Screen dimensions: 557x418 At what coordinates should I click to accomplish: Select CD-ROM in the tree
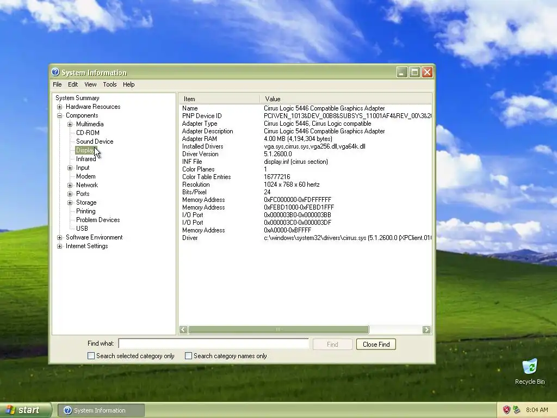pos(88,133)
